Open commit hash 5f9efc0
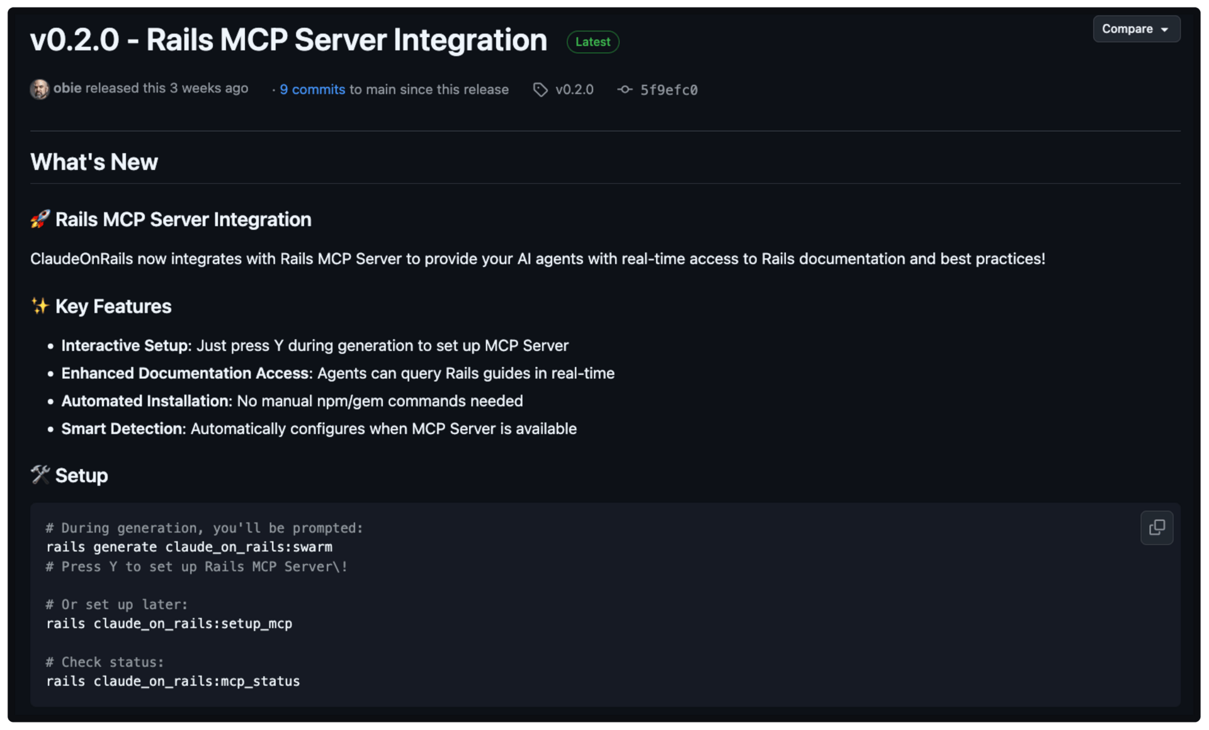Viewport: 1209px width, 730px height. click(x=669, y=90)
